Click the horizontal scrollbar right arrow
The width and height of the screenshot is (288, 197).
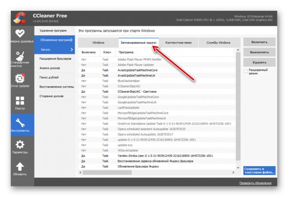click(x=233, y=173)
